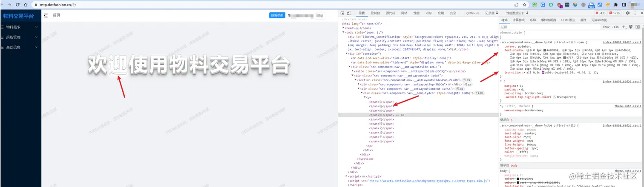This screenshot has height=187, width=644.
Task: Expand the antLayoutTop div node
Action: point(359,84)
